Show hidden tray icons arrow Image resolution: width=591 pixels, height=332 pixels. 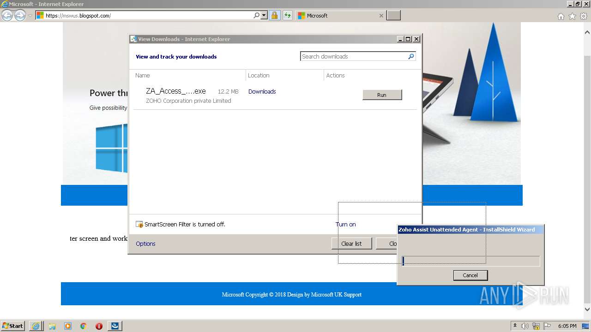click(x=515, y=326)
